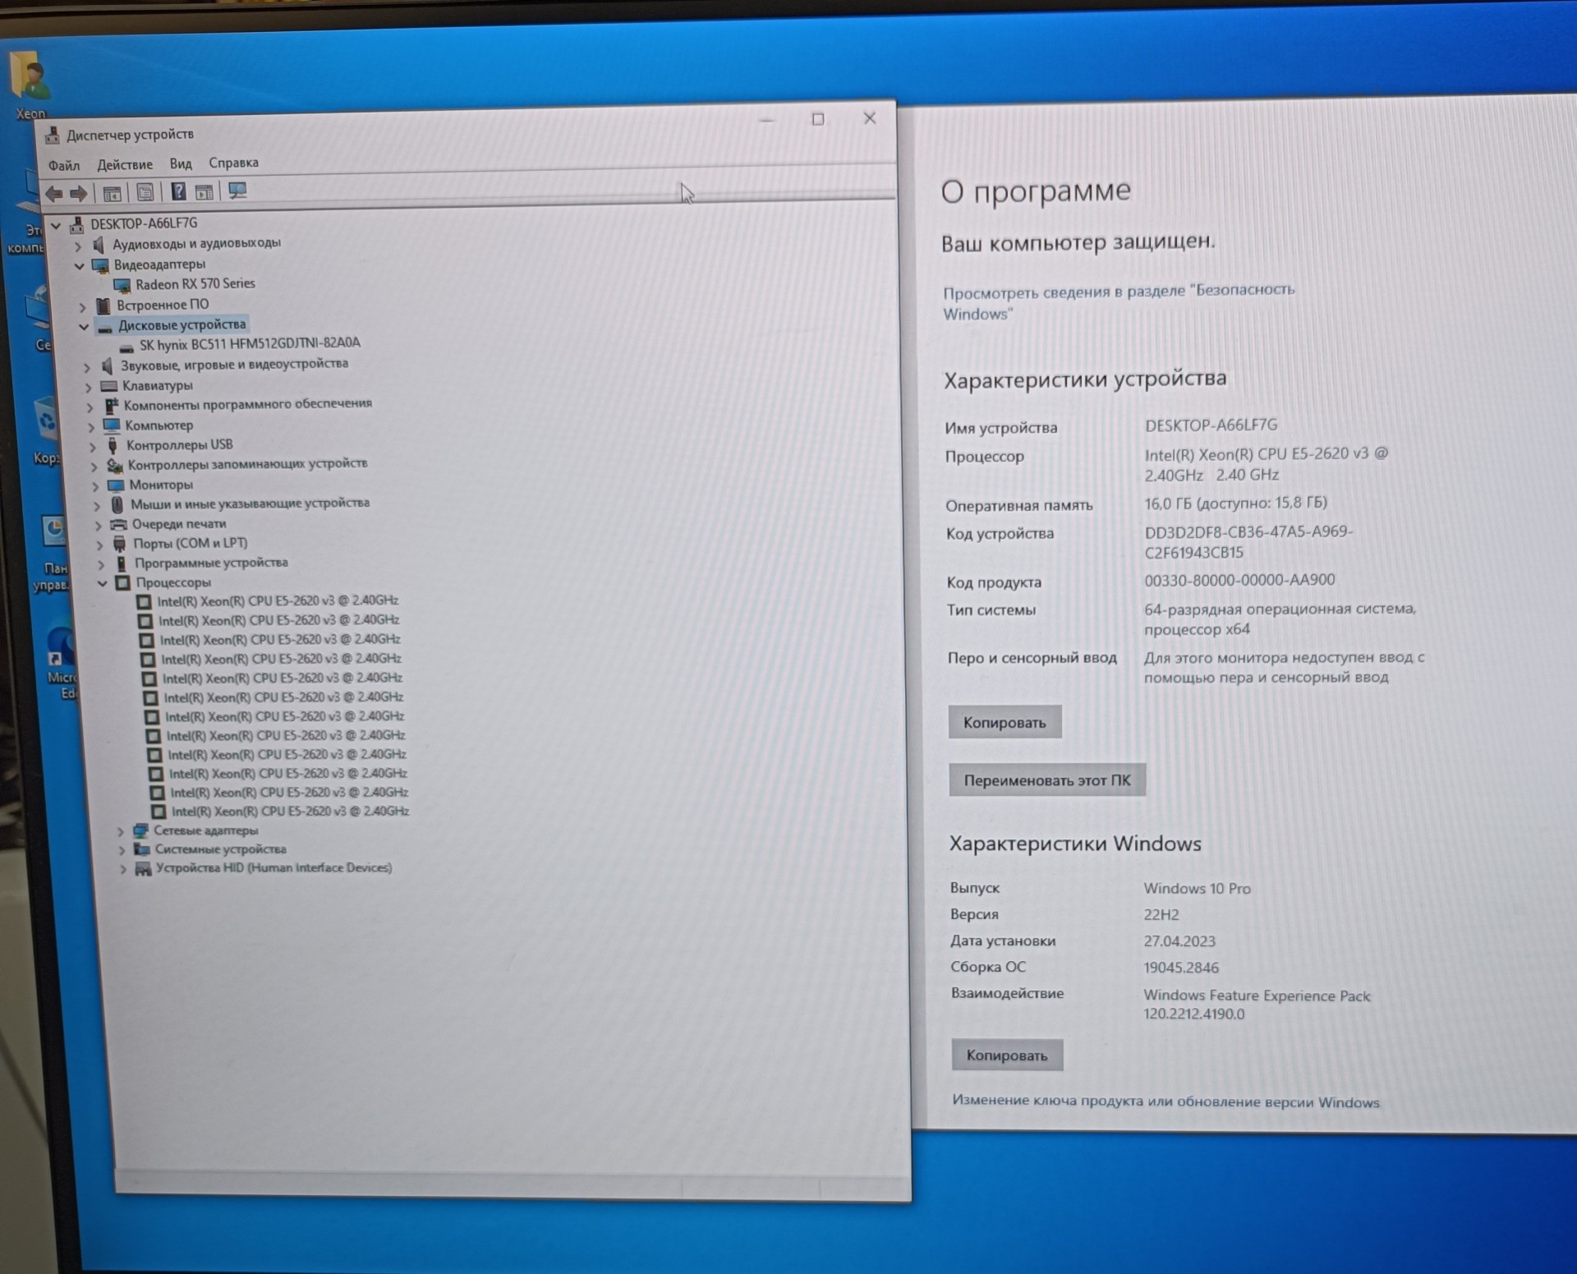
Task: Click the Forward arrow in Device Manager toolbar
Action: 79,194
